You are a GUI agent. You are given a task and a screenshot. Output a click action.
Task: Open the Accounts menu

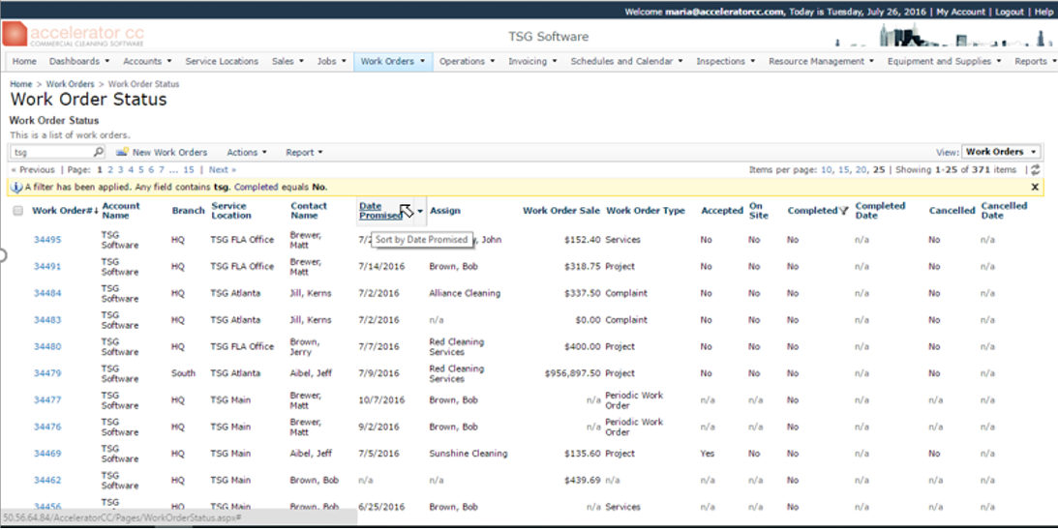147,61
